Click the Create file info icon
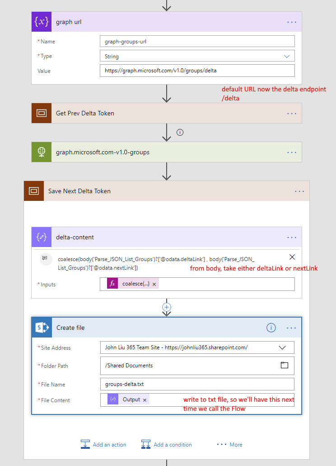This screenshot has height=466, width=336. pyautogui.click(x=271, y=328)
